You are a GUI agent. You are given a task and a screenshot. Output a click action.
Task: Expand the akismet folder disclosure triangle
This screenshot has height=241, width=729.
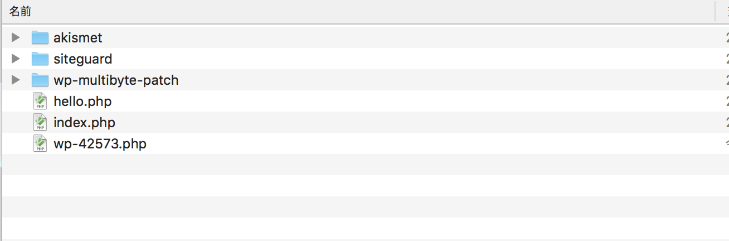click(x=16, y=37)
